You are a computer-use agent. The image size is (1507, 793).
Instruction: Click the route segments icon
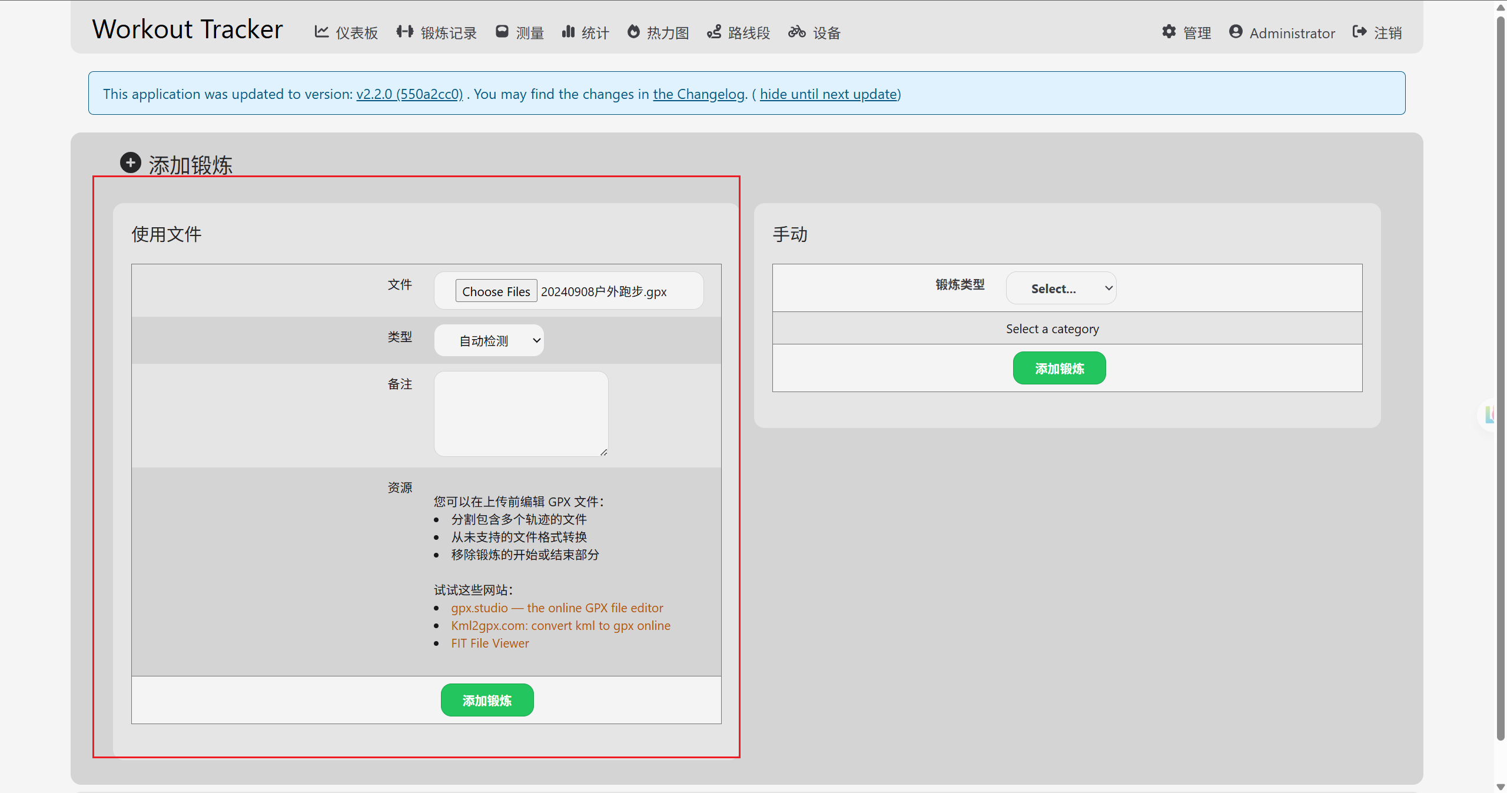click(713, 32)
